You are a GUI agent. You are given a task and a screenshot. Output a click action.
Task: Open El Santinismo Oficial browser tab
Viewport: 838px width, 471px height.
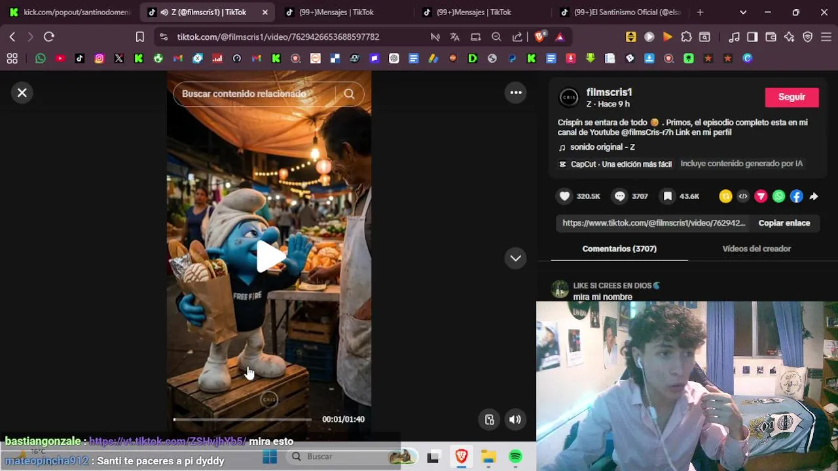click(620, 12)
